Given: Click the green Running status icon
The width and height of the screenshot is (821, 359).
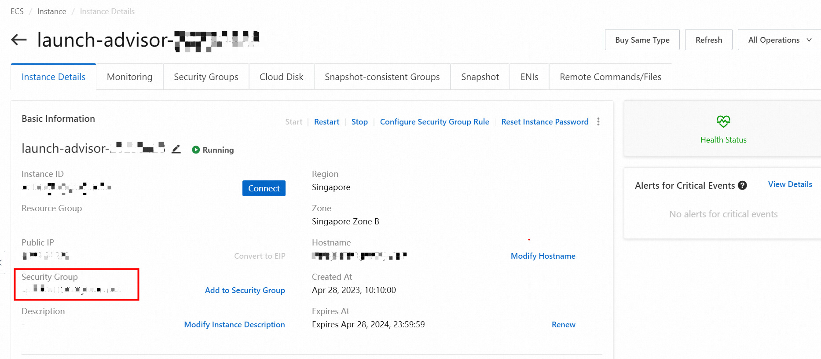Looking at the screenshot, I should click(x=196, y=150).
